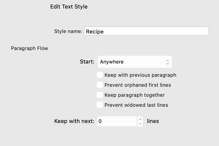Toggle Keep with previous paragraph off
Screen dimensions: 219x146
point(100,75)
